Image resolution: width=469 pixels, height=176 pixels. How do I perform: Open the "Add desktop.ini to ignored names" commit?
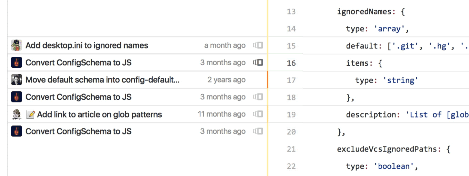[87, 45]
